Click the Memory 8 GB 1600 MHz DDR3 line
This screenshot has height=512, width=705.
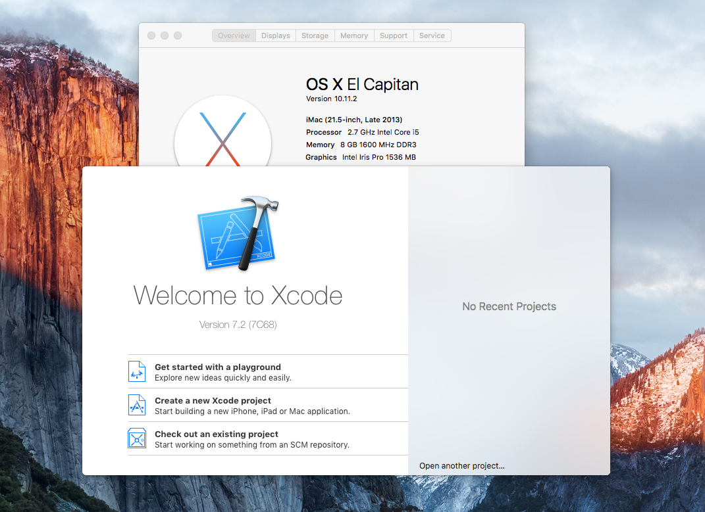pos(361,145)
